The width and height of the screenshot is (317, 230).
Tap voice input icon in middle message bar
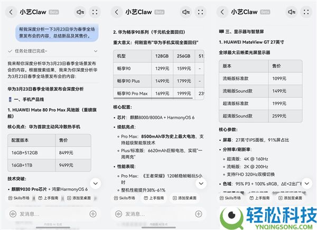[119, 214]
